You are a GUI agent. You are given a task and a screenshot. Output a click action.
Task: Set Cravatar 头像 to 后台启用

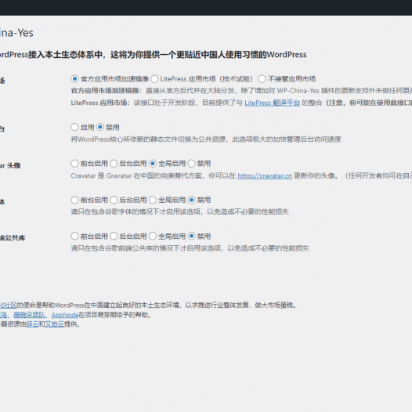[x=114, y=164]
